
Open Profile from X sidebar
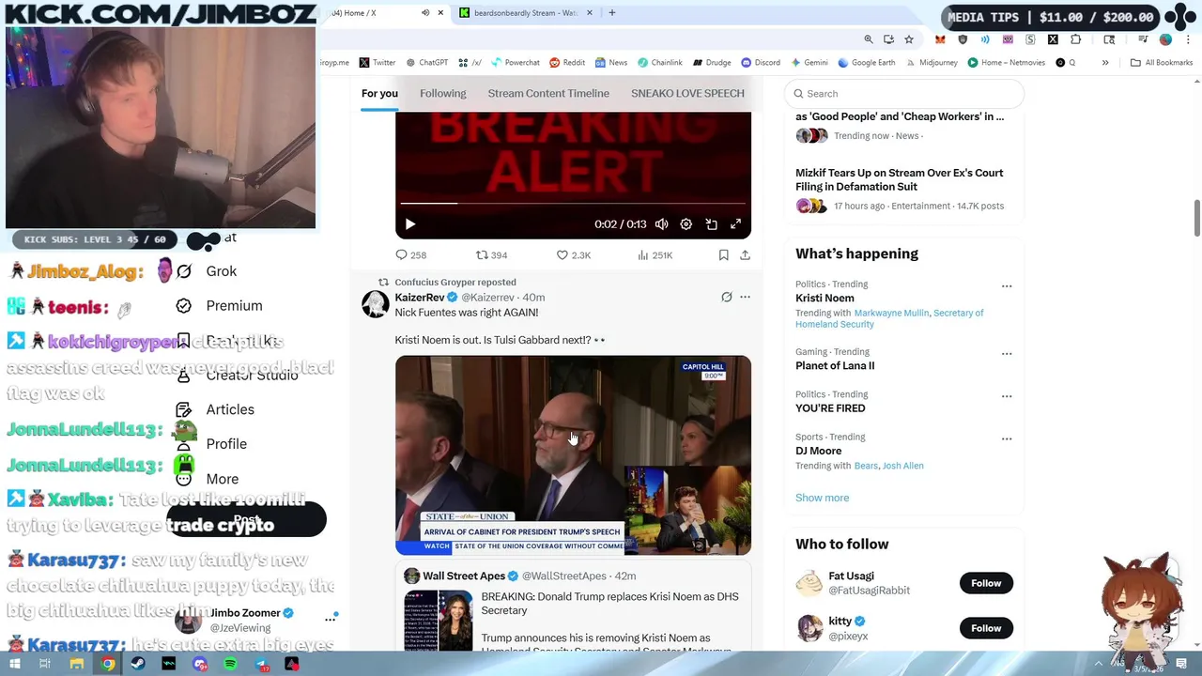click(x=212, y=444)
